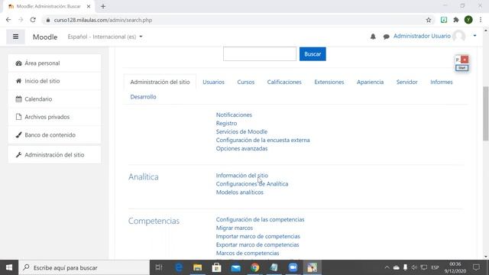Open Mail app from the taskbar
The width and height of the screenshot is (489, 275).
click(x=236, y=267)
